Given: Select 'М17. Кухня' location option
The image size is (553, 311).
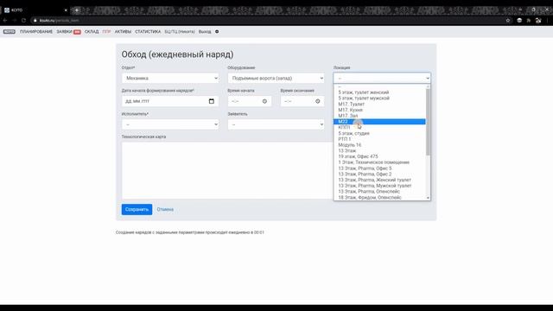Looking at the screenshot, I should coord(379,110).
